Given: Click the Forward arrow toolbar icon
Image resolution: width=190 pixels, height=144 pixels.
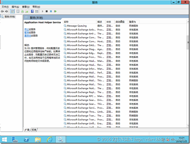Looking at the screenshot, I should coord(7,11).
